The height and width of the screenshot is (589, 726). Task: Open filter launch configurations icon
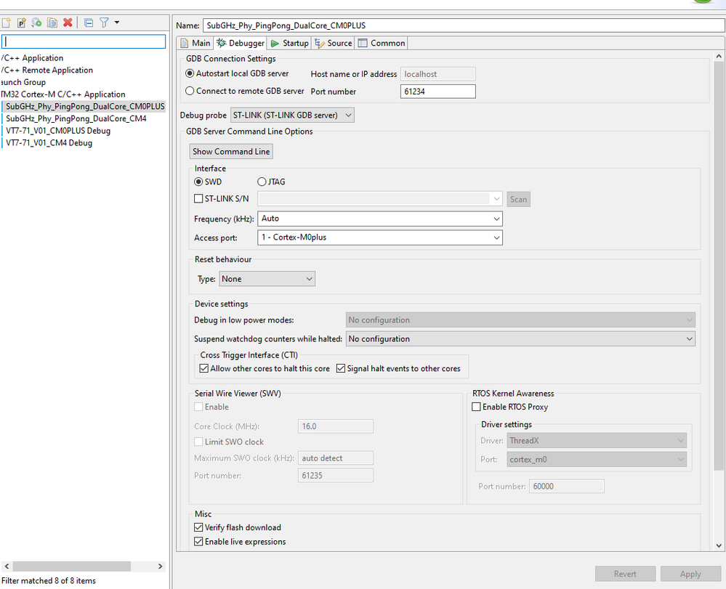[104, 23]
